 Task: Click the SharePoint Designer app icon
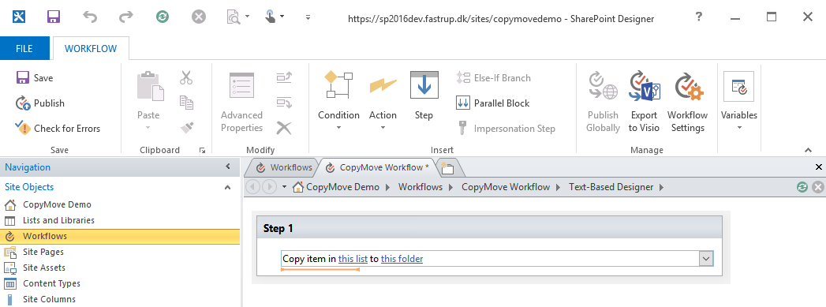point(18,17)
